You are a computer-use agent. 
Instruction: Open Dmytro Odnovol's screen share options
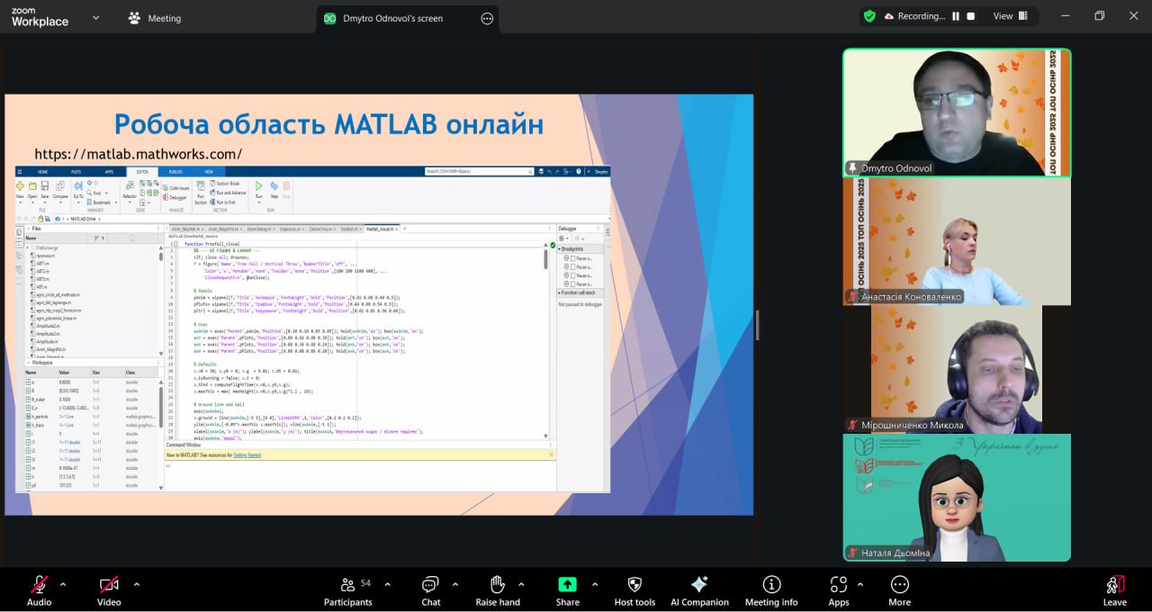487,18
